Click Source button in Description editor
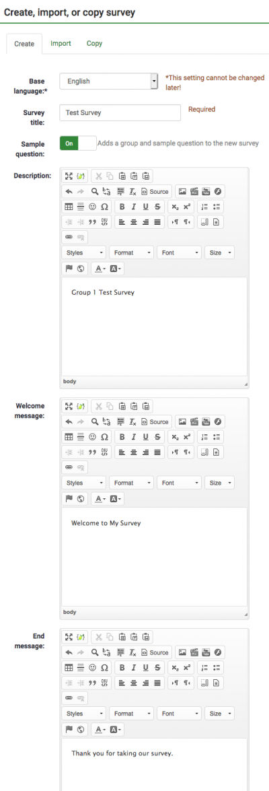Viewport: 269px width, 791px height. tap(155, 191)
